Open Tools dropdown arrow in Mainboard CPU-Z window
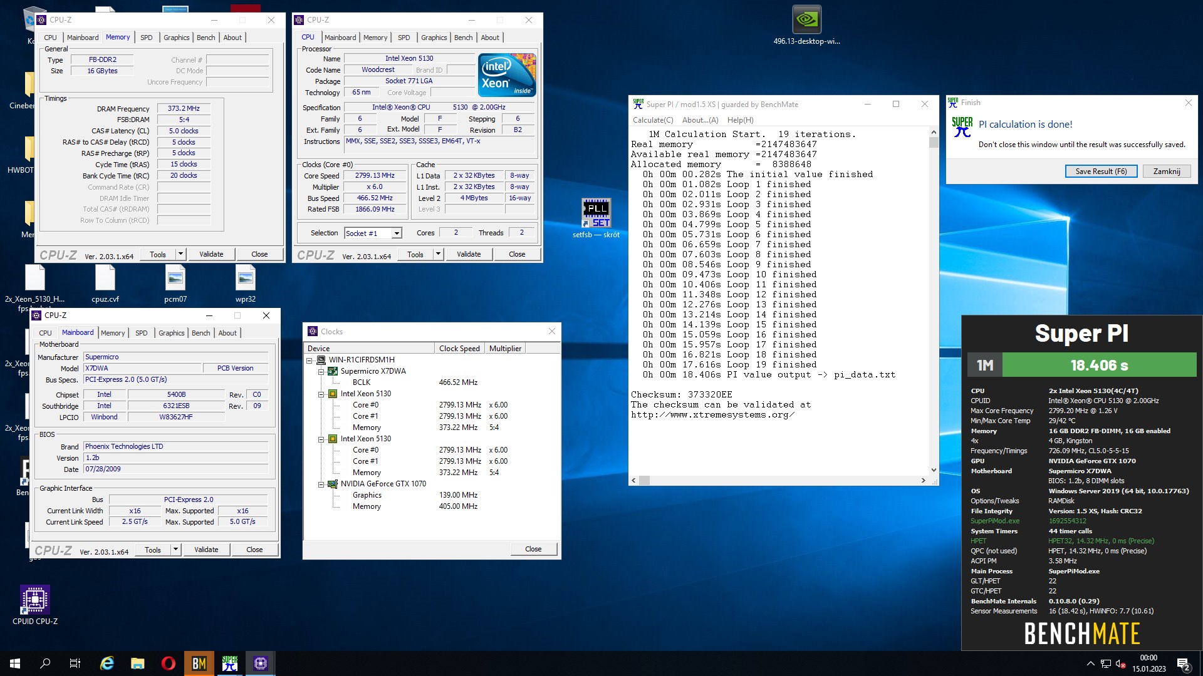This screenshot has height=676, width=1203. pos(175,550)
